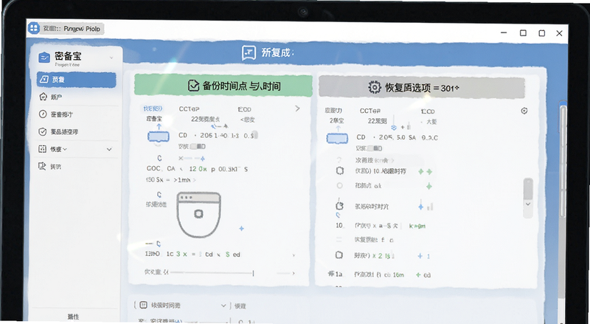
Task: Click the blue device icon in the left panel
Action: point(159,137)
